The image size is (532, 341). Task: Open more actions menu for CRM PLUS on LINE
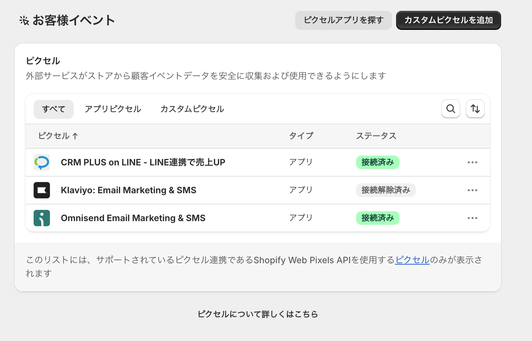point(472,162)
